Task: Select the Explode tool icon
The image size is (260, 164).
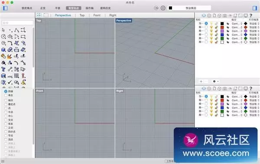Action: pos(9,56)
